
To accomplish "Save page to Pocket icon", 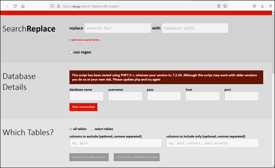I will click(254, 6).
